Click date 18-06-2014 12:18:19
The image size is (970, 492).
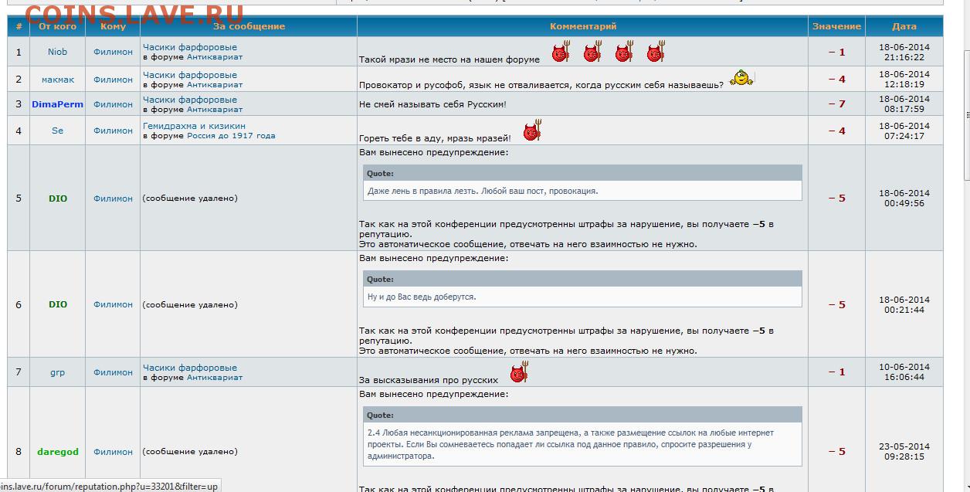pos(904,80)
